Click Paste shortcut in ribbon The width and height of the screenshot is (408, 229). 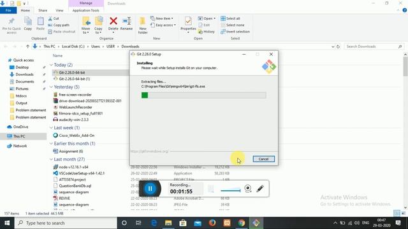click(62, 32)
